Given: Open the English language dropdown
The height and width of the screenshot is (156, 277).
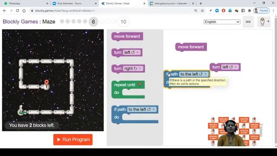Looking at the screenshot, I should coord(222,22).
